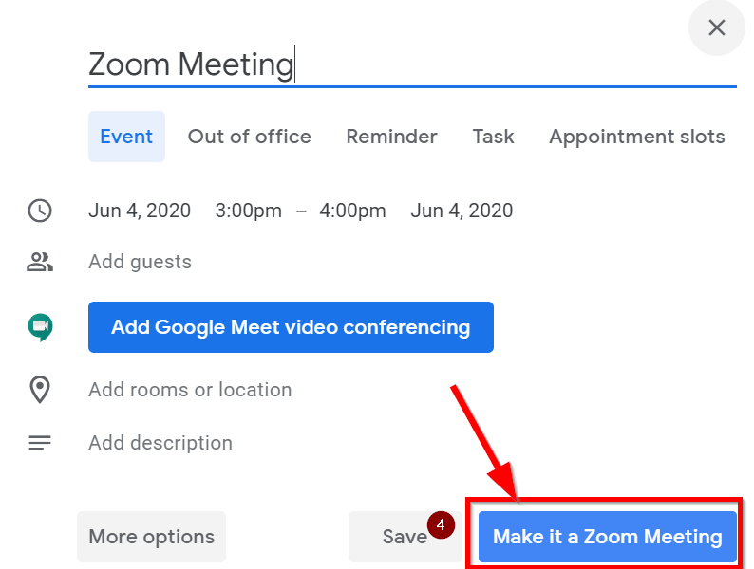Click the Make it a Zoom Meeting button

coord(608,537)
